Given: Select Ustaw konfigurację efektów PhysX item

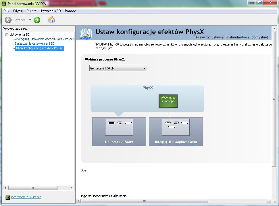Looking at the screenshot, I should (x=39, y=48).
